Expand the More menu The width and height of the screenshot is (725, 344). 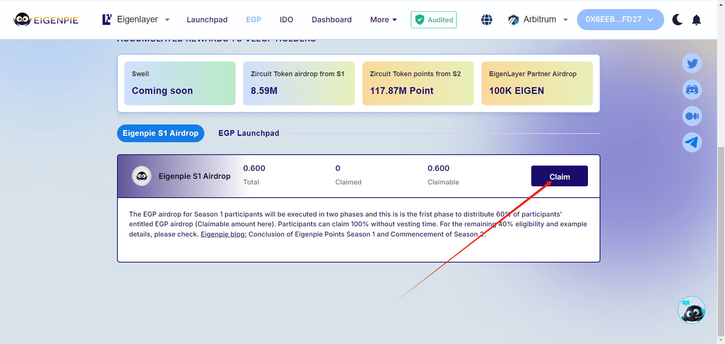(383, 20)
